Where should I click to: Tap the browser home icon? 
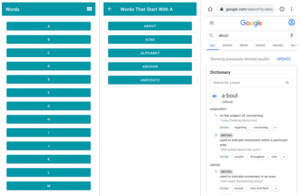[x=210, y=9]
